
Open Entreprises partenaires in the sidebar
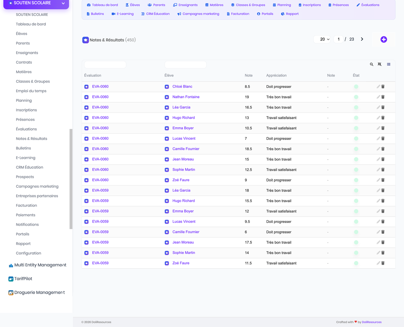tap(37, 196)
